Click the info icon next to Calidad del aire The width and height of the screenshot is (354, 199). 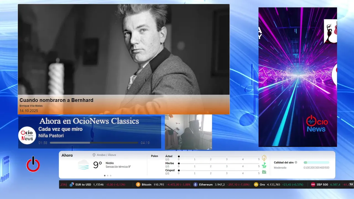tap(296, 163)
